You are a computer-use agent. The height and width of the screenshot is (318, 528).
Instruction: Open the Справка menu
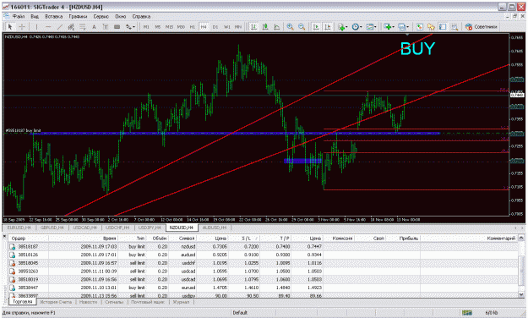(x=141, y=16)
